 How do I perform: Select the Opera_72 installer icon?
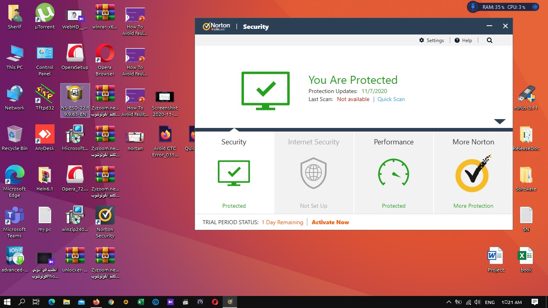pos(75,178)
